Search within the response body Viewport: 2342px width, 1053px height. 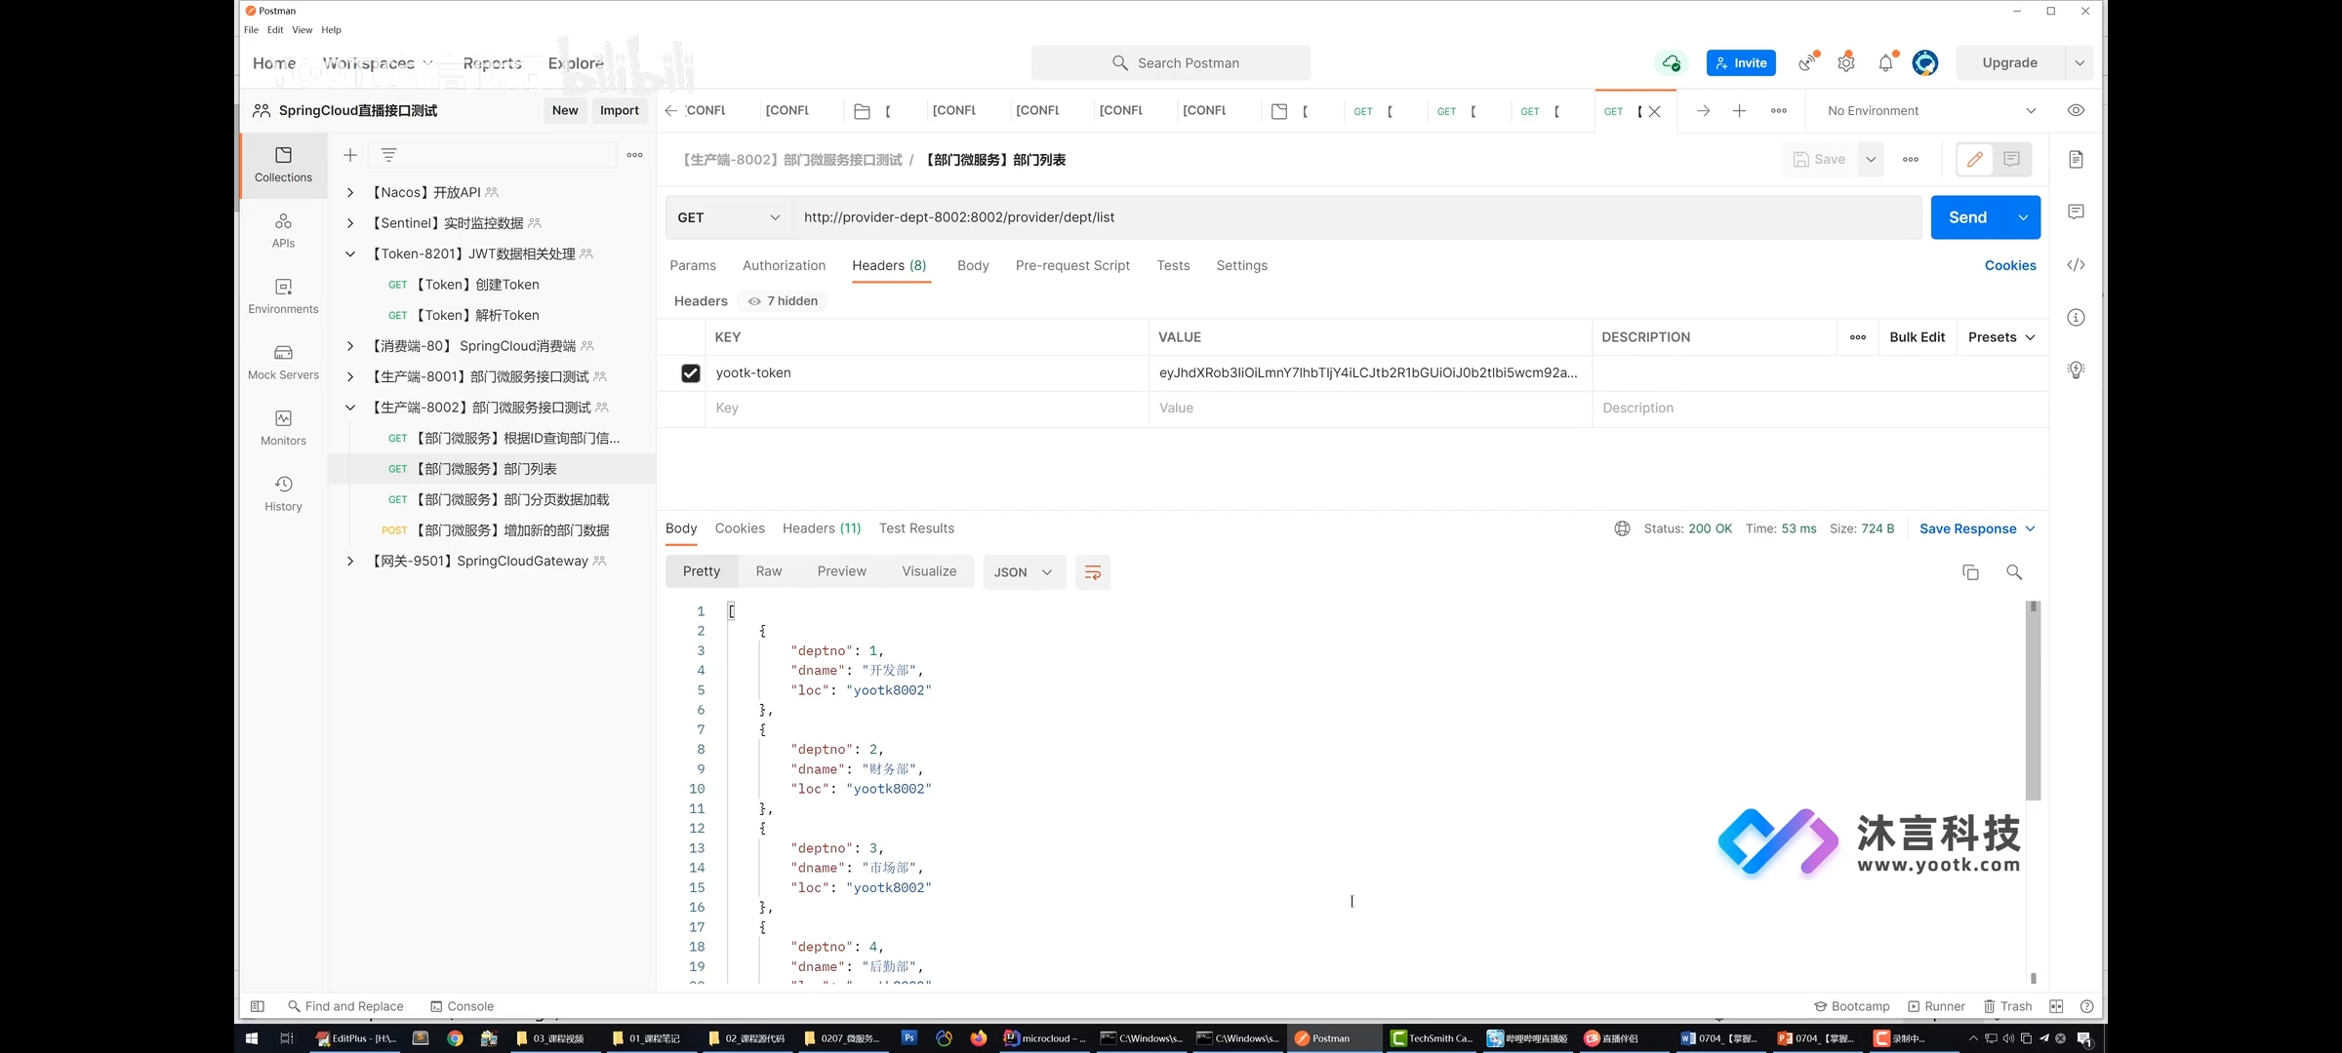coord(2014,572)
